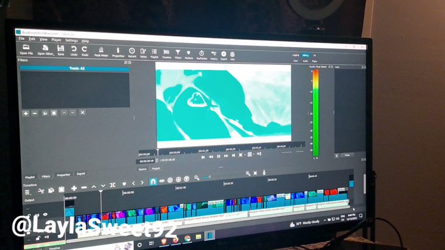Viewport: 445px width, 250px height.
Task: Move the filter up in the Filters panel
Action: (64, 113)
